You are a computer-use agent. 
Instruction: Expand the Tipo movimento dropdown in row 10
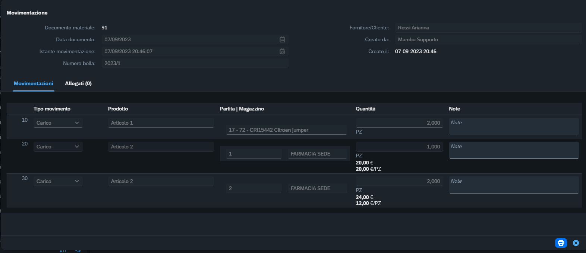tap(77, 123)
